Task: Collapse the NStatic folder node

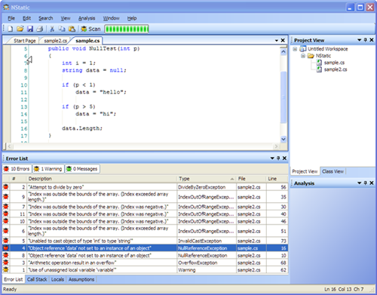Action: click(303, 56)
